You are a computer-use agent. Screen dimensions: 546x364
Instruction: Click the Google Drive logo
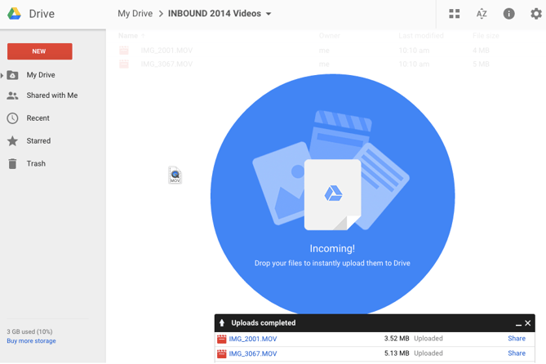tap(15, 14)
